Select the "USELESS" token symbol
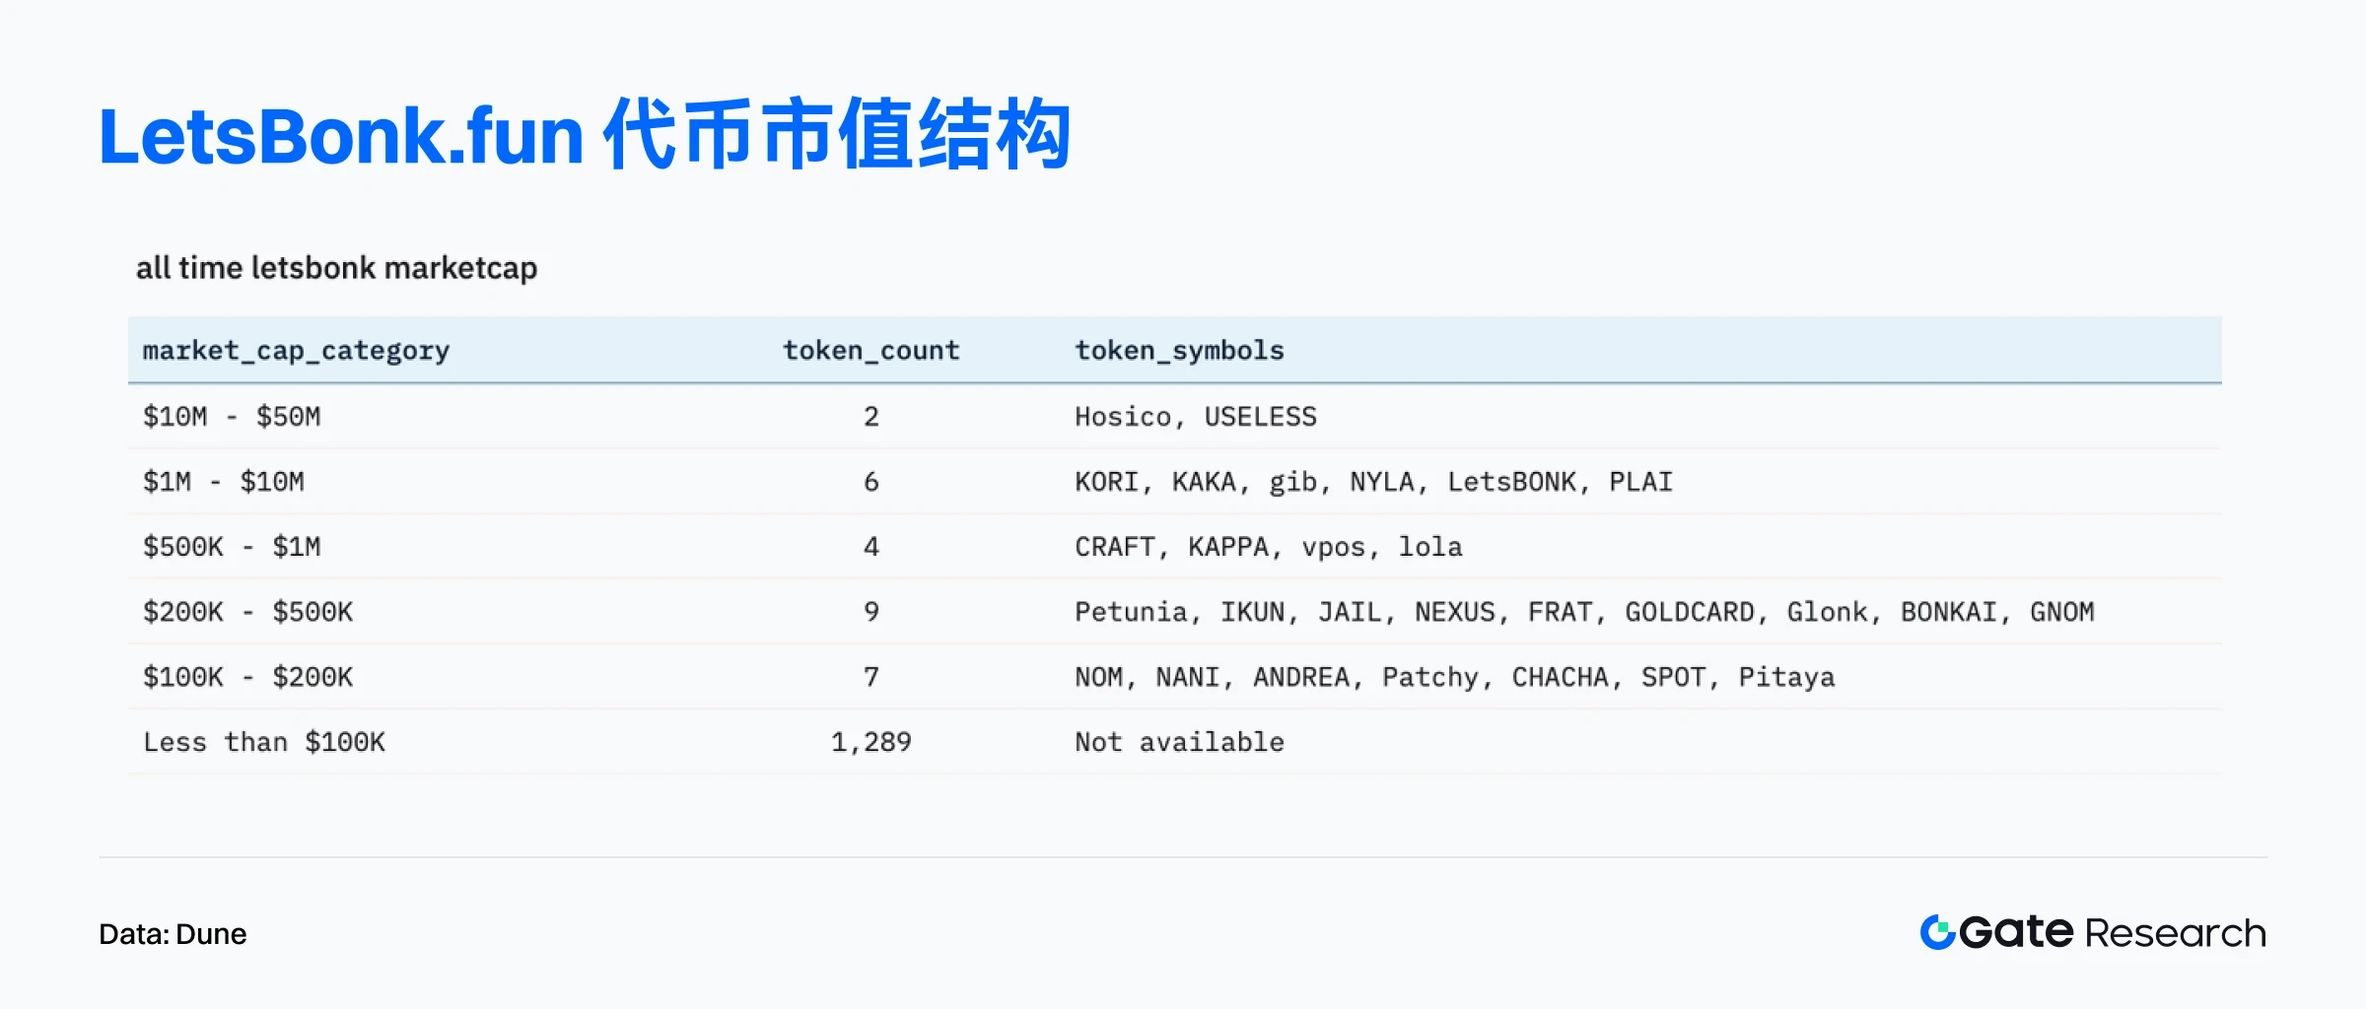The width and height of the screenshot is (2366, 1009). (1261, 417)
